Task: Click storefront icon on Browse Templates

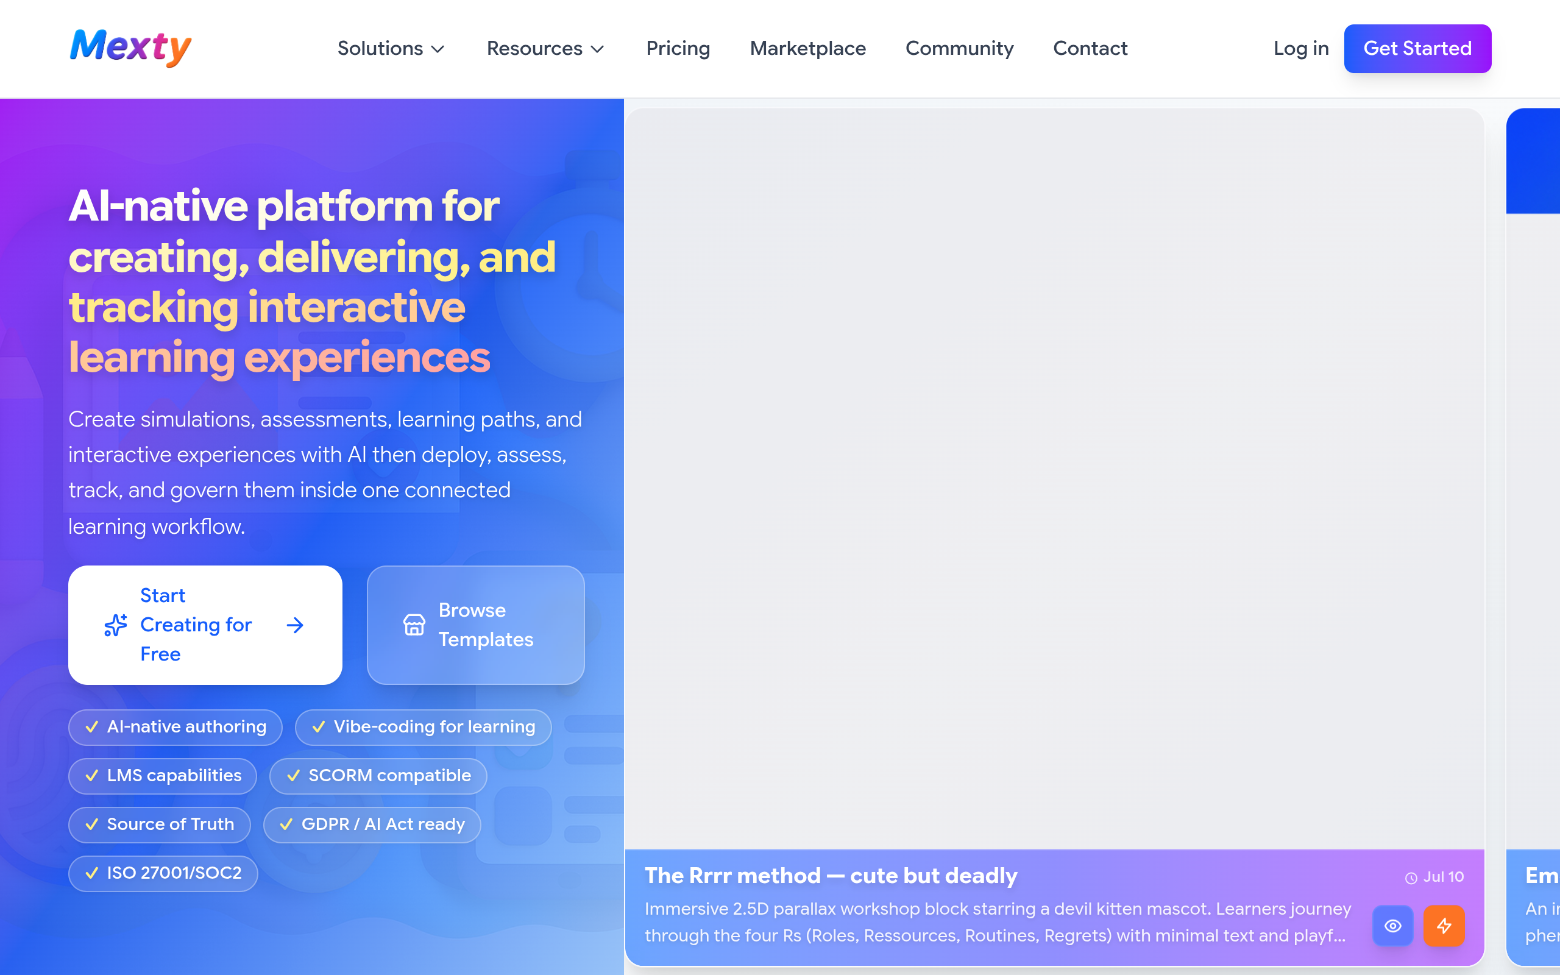Action: (x=414, y=625)
